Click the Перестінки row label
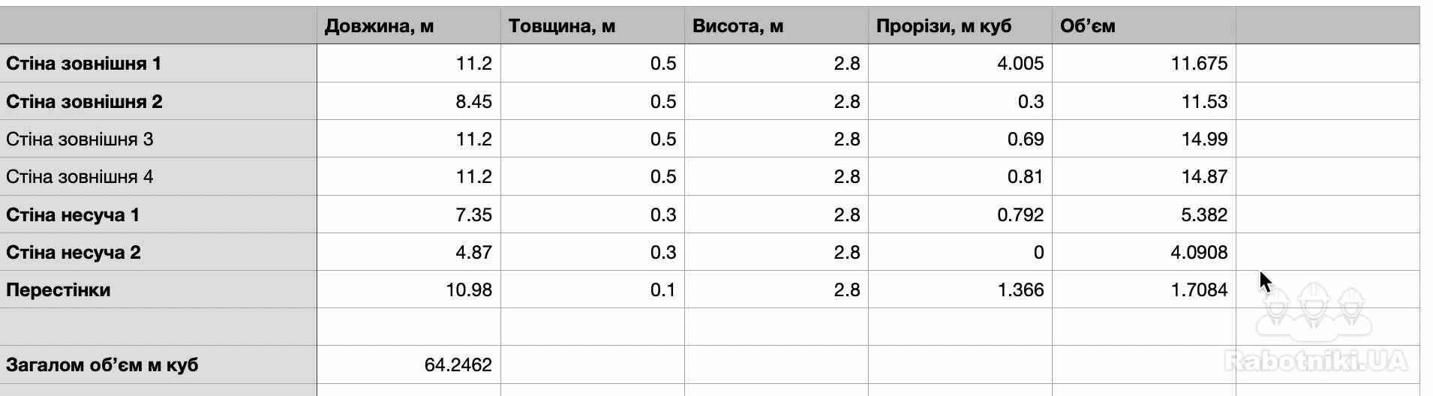The width and height of the screenshot is (1433, 396). click(158, 289)
